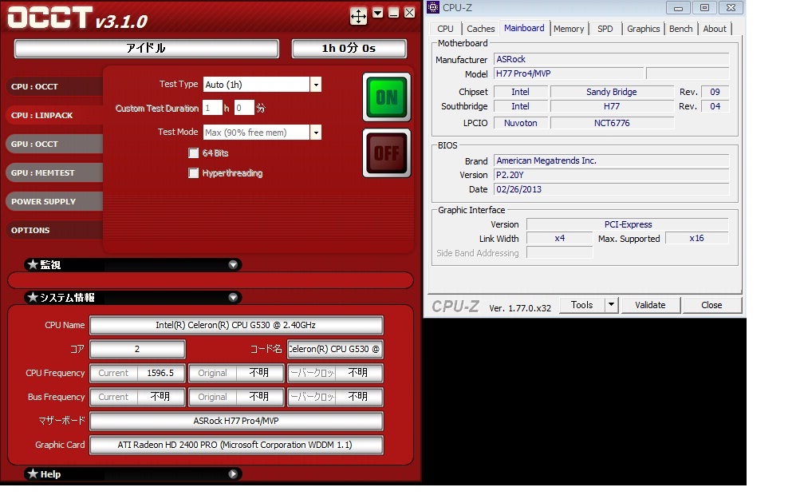Open the GPU : MEMTEST tab

[x=45, y=172]
